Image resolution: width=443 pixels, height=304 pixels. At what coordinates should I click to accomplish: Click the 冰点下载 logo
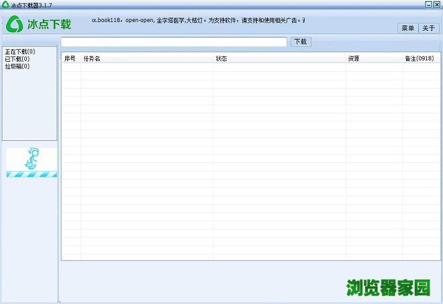pyautogui.click(x=39, y=25)
